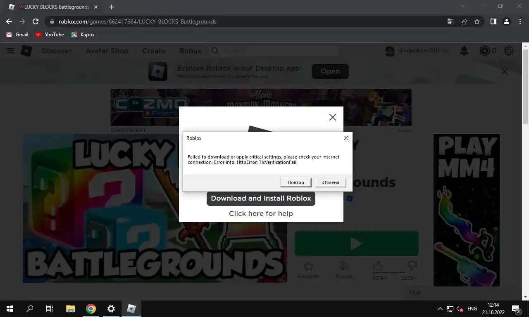Switch ENG input language
Screen dimensions: 529x317
click(472, 309)
